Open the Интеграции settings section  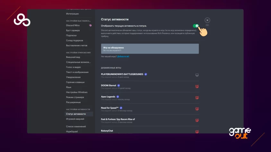coord(72,14)
